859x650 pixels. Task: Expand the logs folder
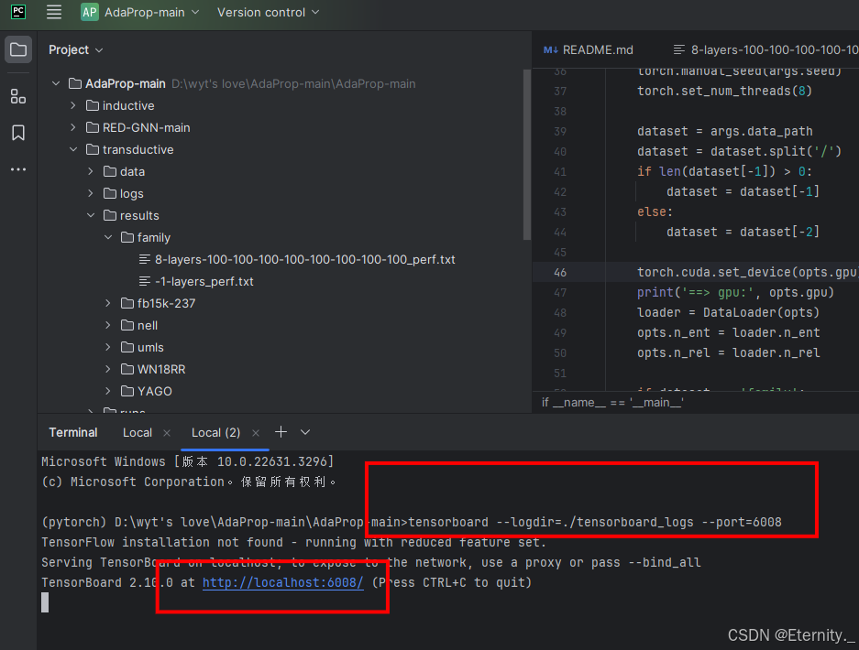tap(91, 193)
